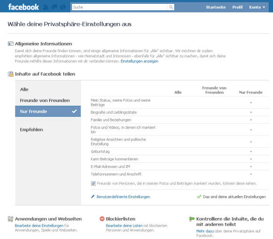This screenshot has width=273, height=239.
Task: Click the Nur Freunde column header
Action: tap(250, 92)
